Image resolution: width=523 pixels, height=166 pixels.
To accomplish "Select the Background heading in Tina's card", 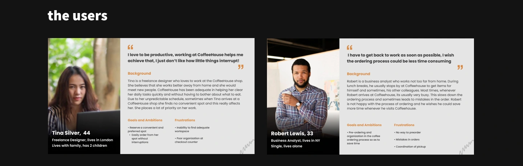I will point(139,74).
